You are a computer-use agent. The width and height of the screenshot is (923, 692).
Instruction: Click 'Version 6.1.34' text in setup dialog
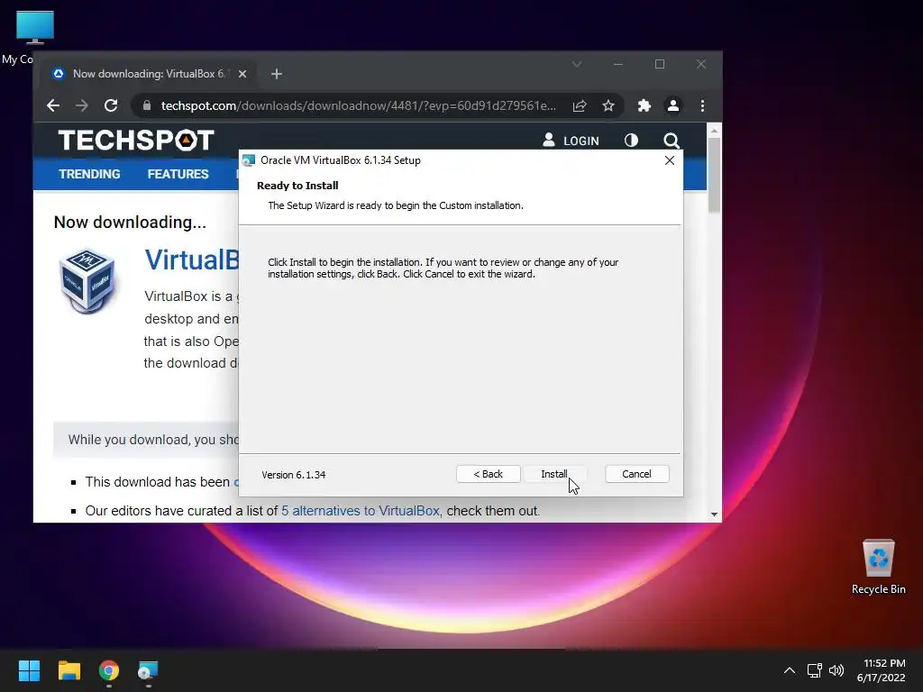293,475
